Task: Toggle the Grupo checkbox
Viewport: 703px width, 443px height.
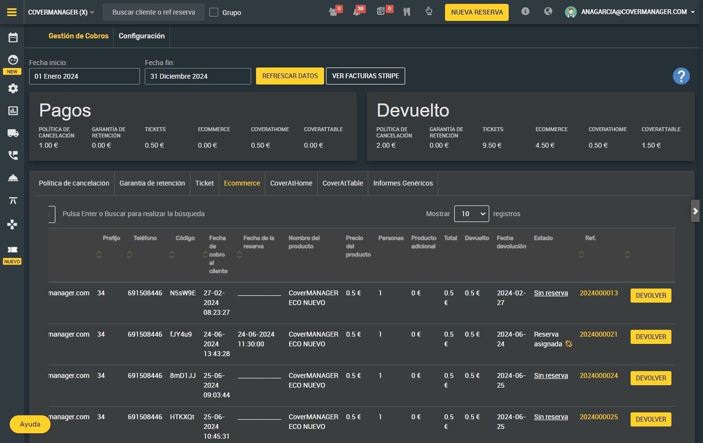Action: [214, 12]
